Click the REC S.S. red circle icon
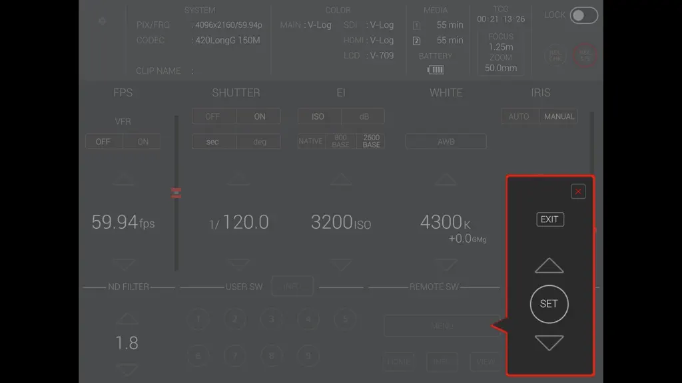682x383 pixels. pos(585,56)
